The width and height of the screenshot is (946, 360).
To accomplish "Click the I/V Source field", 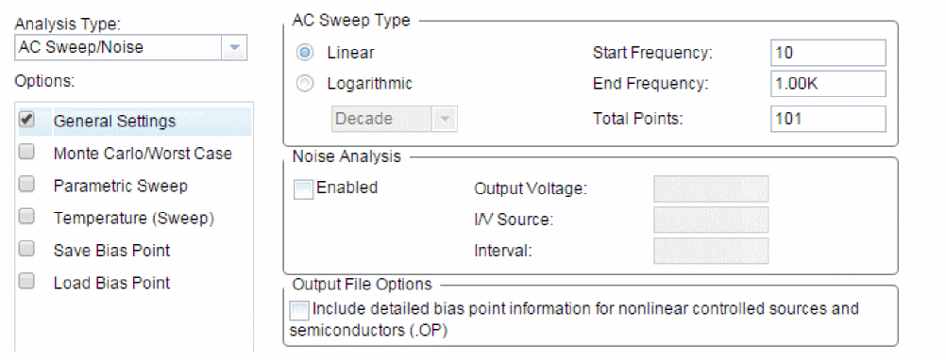I will click(x=711, y=220).
